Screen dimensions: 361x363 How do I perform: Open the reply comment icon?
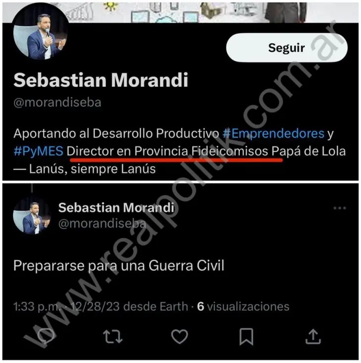point(46,336)
